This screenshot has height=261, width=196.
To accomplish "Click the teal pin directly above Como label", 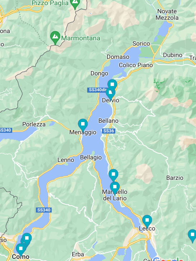I will [21, 250].
